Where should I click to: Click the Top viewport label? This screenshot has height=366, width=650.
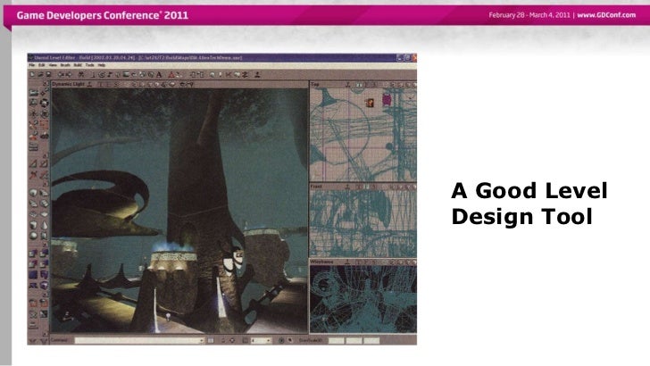[x=315, y=84]
